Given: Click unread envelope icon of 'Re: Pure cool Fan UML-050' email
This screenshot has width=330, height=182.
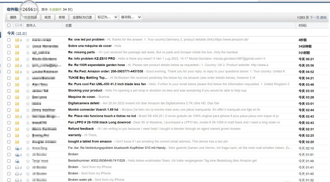Looking at the screenshot, I should point(17,84).
